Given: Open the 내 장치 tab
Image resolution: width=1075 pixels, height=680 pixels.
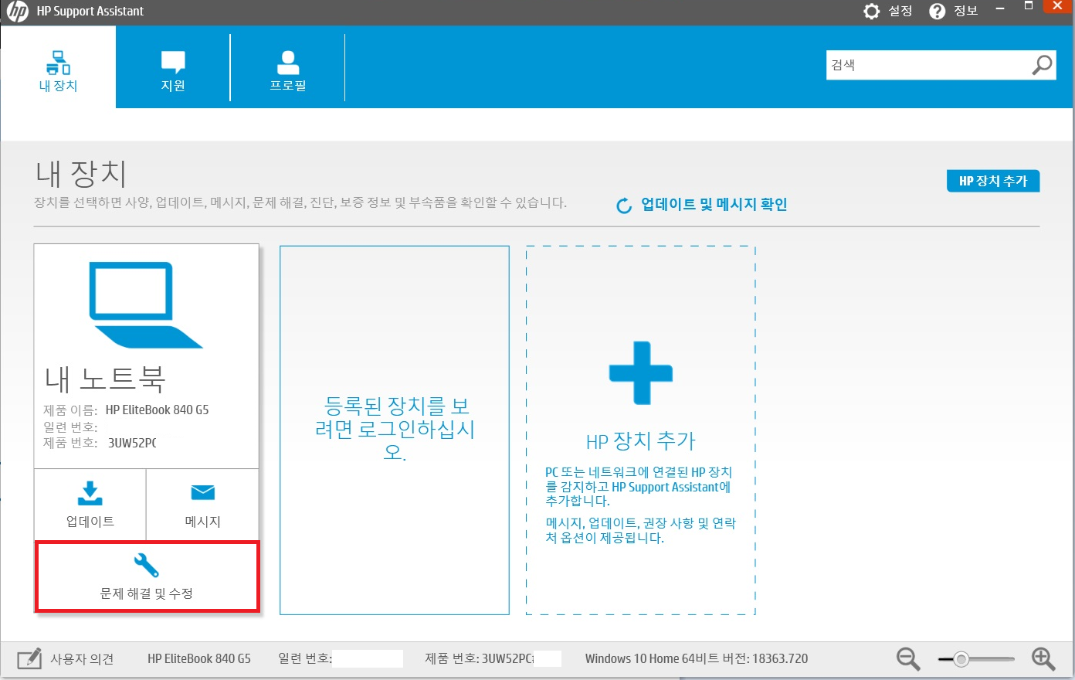Looking at the screenshot, I should click(58, 68).
